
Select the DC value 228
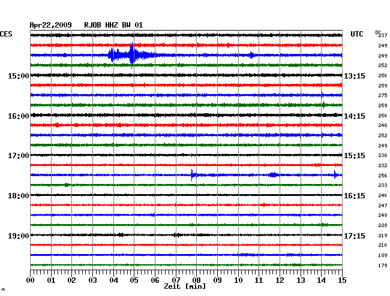[x=383, y=225]
